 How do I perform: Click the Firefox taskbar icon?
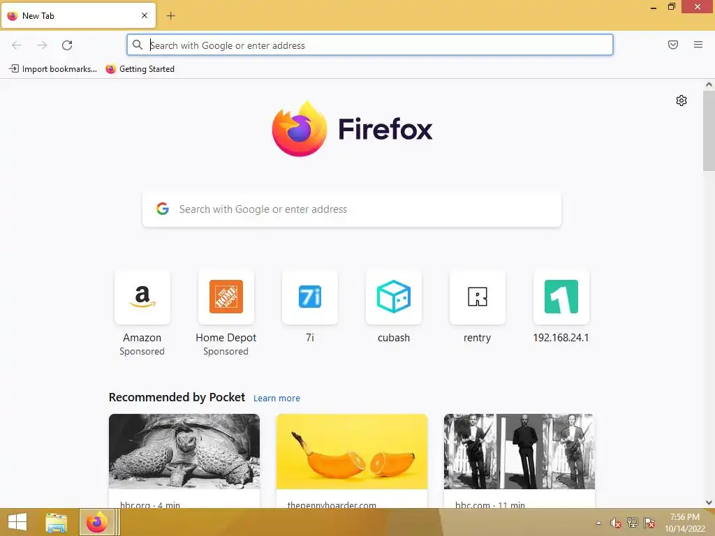click(96, 522)
